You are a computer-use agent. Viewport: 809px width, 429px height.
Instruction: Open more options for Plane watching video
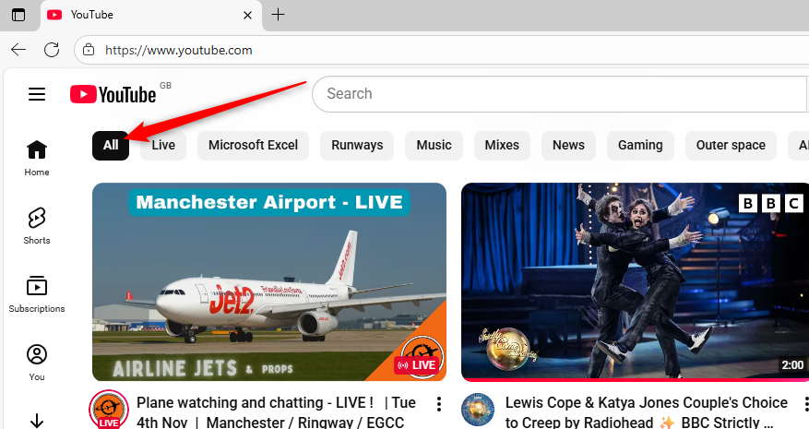[x=439, y=404]
